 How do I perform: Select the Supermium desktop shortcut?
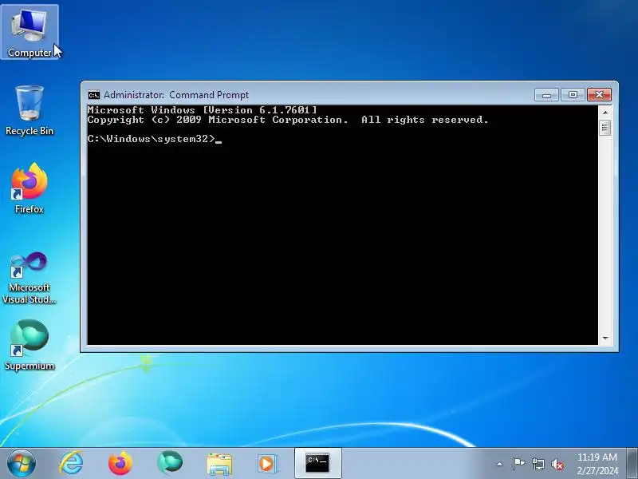30,346
